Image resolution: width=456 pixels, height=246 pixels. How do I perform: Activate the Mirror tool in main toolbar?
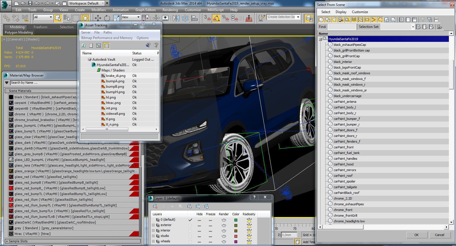(x=176, y=18)
